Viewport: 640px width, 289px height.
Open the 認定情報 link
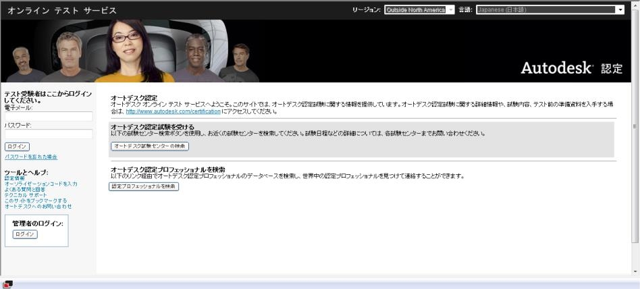[15, 178]
